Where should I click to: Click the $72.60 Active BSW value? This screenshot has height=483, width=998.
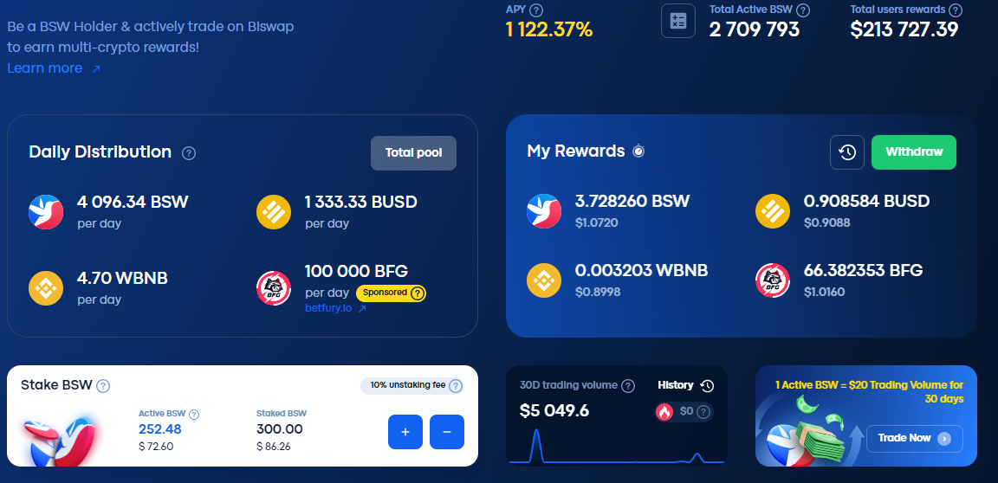pos(156,447)
